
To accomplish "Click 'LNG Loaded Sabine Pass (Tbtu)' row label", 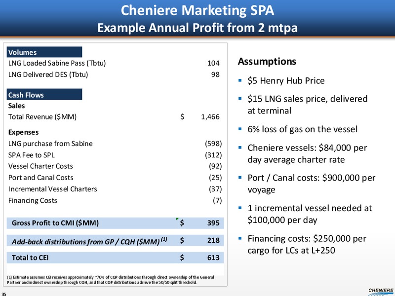I will tap(57, 63).
